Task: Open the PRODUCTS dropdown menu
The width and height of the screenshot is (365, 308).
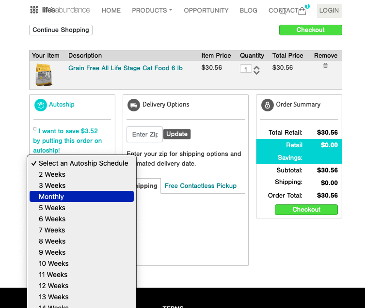Action: coord(152,10)
